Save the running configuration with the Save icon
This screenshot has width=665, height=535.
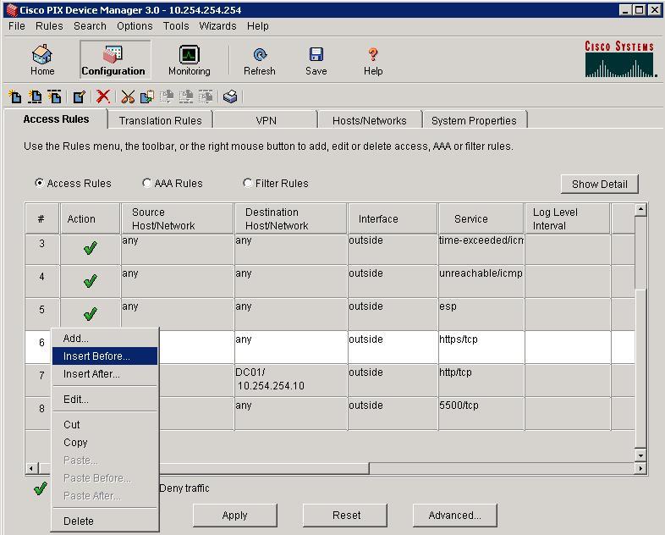(316, 60)
